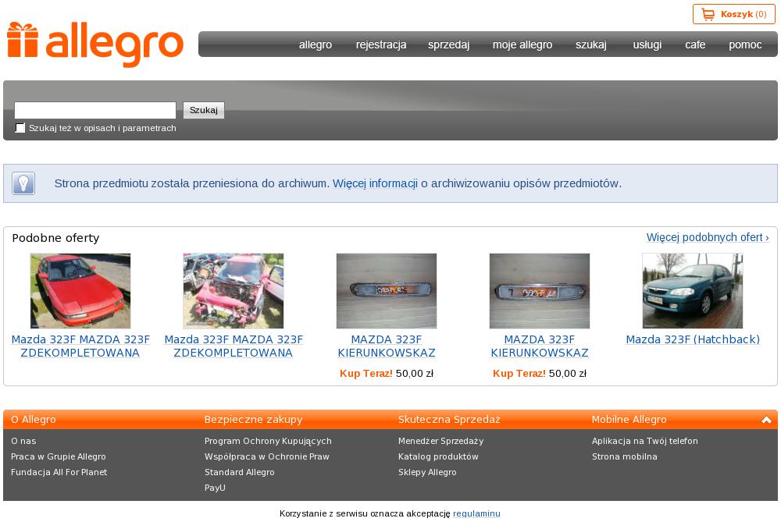Open 'Praca w Grupie Allegro' link

[59, 456]
